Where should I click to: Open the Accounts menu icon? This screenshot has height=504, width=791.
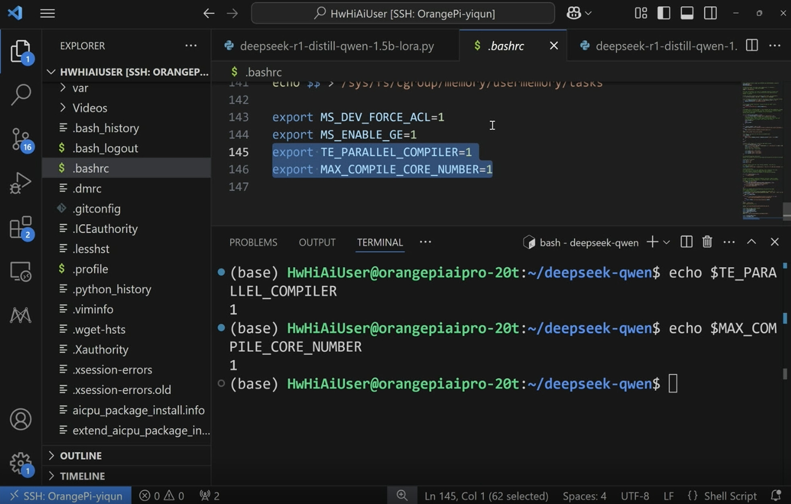21,419
